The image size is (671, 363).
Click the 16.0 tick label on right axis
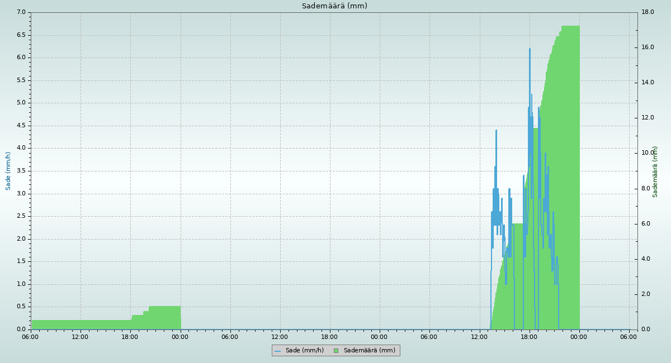point(648,47)
